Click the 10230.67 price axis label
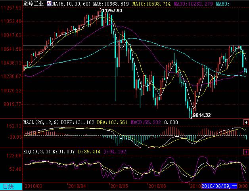The image size is (249, 191). pos(11,76)
